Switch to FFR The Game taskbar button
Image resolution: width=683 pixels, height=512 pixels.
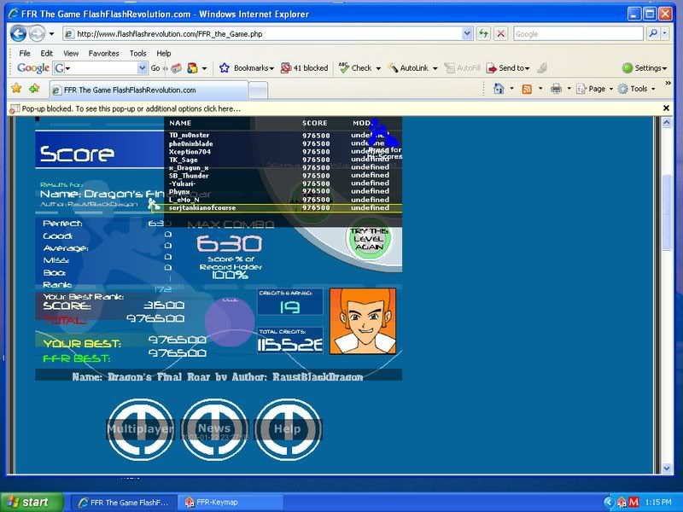point(123,503)
